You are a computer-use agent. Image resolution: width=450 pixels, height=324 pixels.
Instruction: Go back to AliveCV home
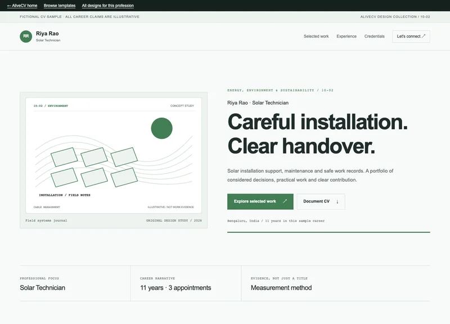[22, 6]
